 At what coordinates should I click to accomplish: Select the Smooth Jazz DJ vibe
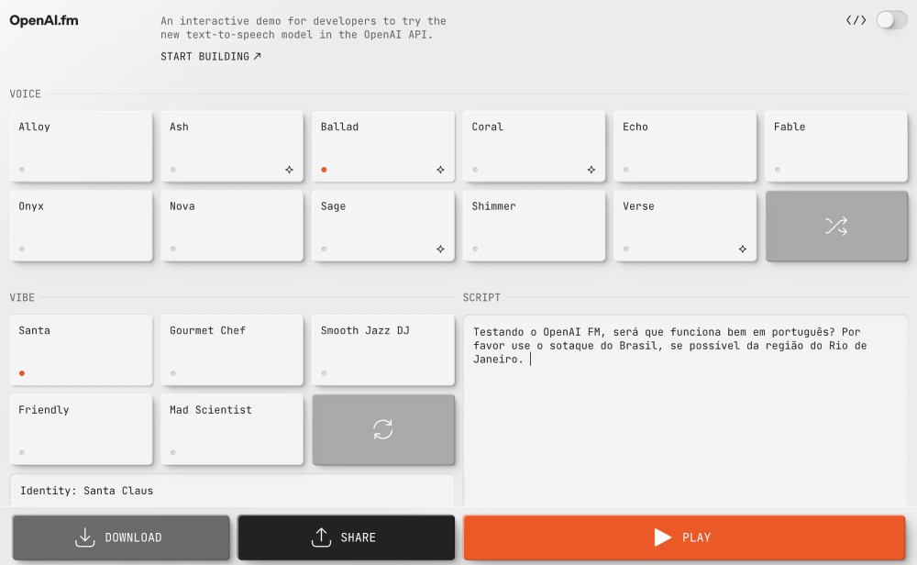tap(383, 349)
